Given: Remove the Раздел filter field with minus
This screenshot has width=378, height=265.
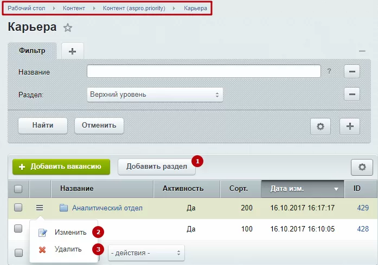Looking at the screenshot, I should [x=352, y=94].
